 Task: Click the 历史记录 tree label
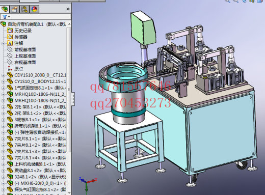point(23,31)
